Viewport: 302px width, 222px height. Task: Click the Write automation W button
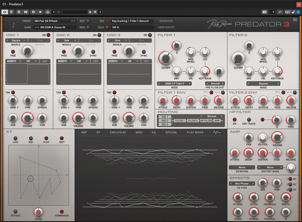26,12
